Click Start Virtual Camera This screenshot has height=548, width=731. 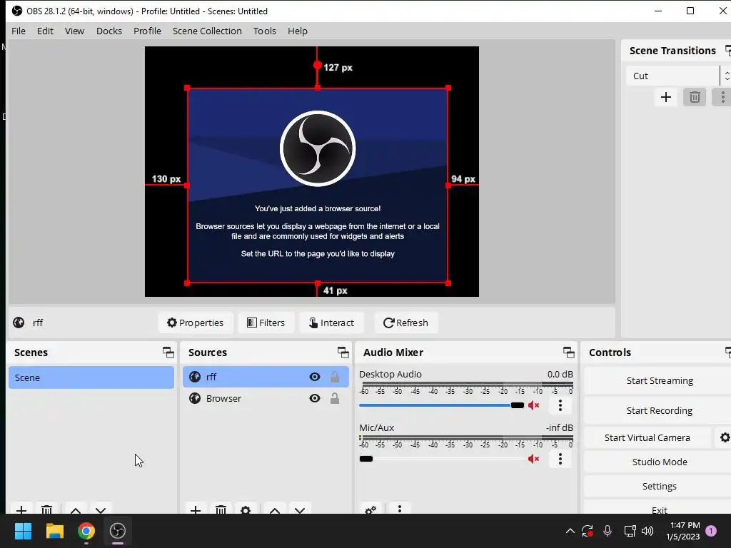(x=647, y=437)
